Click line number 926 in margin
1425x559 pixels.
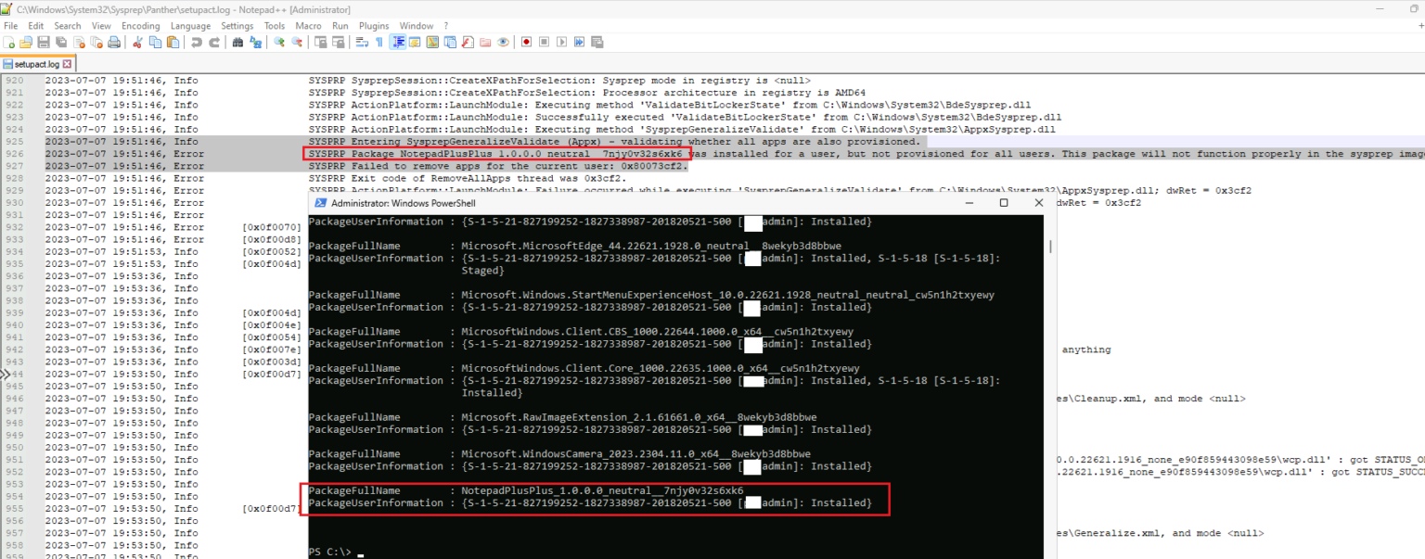coord(15,154)
